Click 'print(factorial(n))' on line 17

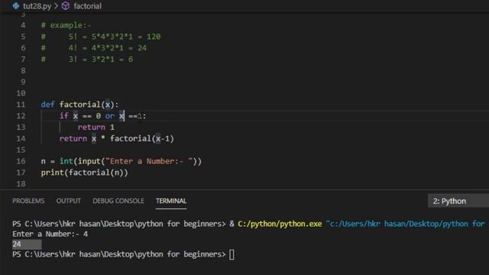[85, 173]
